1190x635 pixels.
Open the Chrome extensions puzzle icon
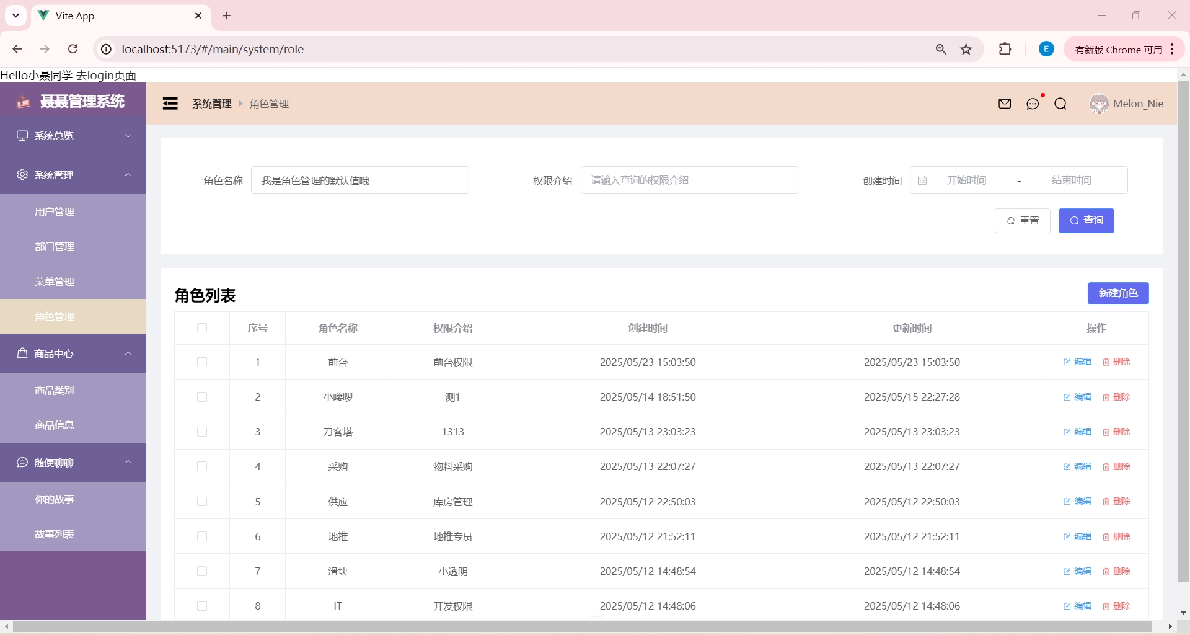click(1005, 49)
